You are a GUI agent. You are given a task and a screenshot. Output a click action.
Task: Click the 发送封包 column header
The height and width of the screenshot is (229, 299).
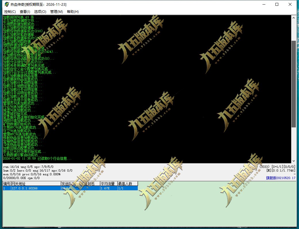90,184
